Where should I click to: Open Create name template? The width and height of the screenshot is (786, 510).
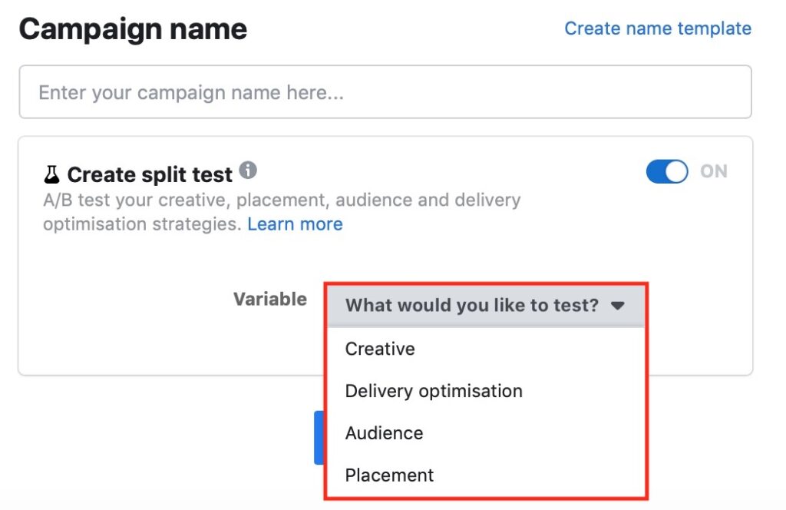658,28
